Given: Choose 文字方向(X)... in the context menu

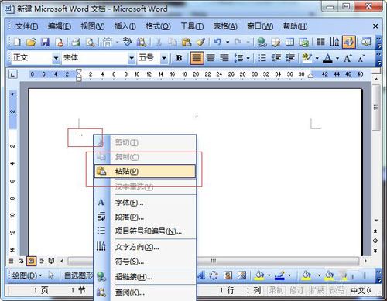Looking at the screenshot, I should point(145,247).
